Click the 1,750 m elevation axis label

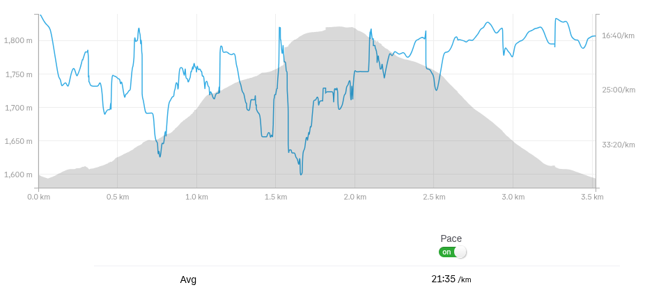[x=18, y=74]
